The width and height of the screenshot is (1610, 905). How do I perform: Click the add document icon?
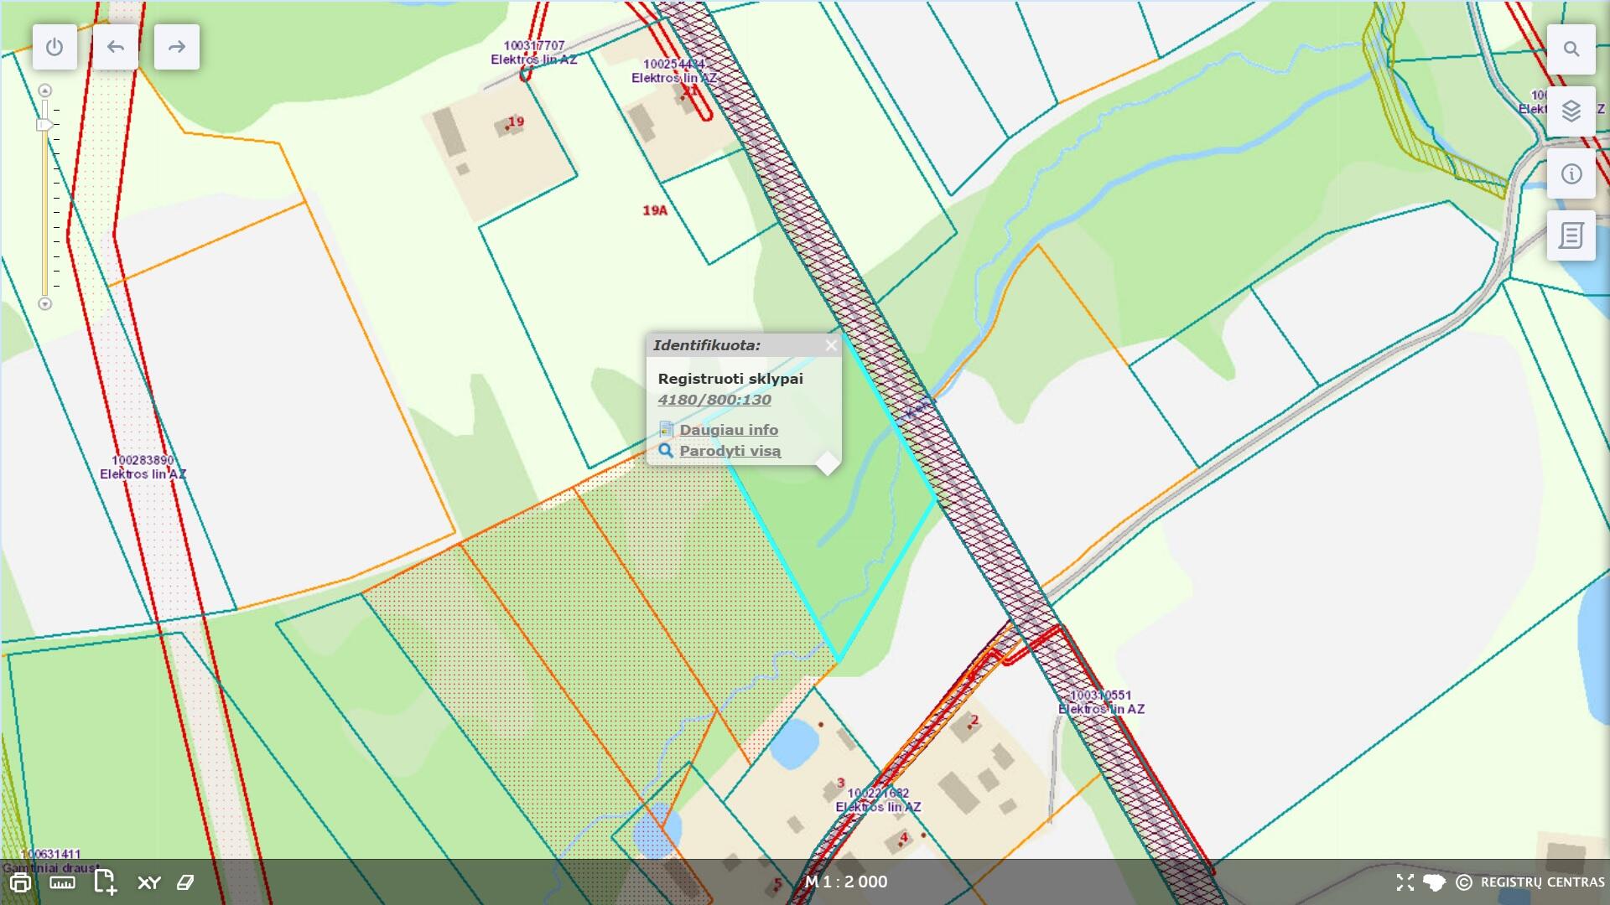click(105, 882)
